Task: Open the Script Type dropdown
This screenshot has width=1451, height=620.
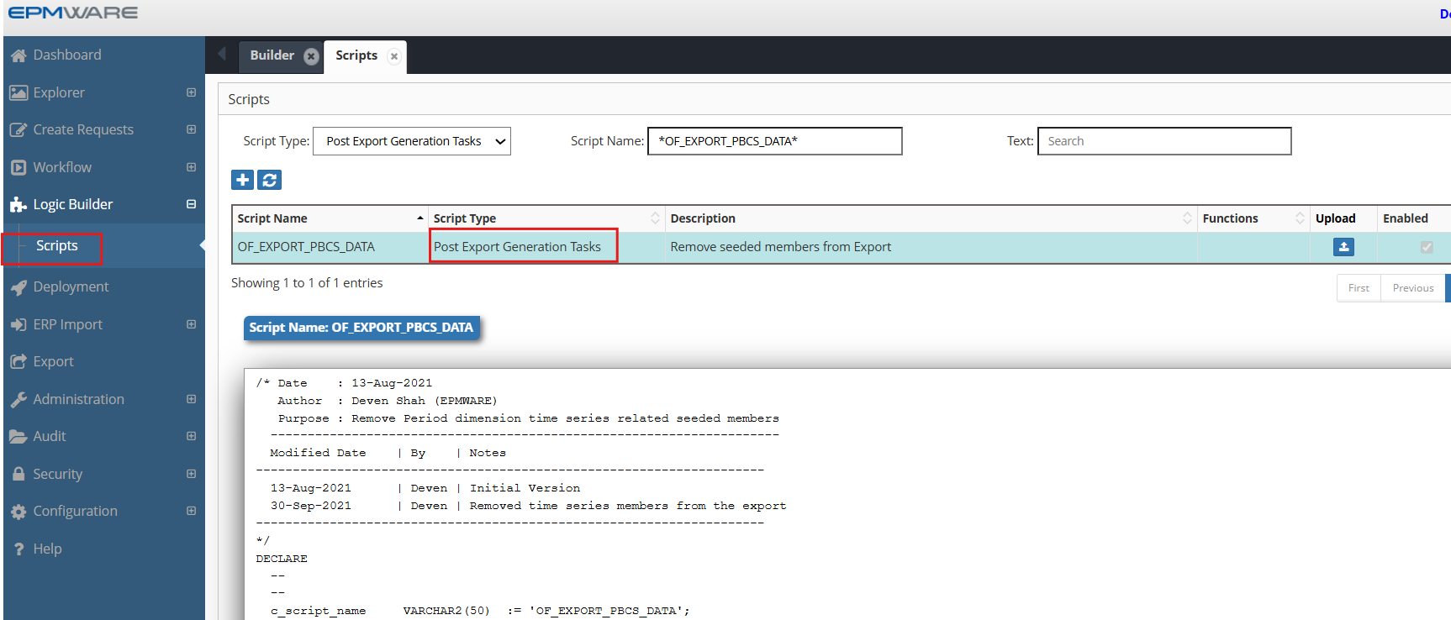Action: (x=412, y=141)
